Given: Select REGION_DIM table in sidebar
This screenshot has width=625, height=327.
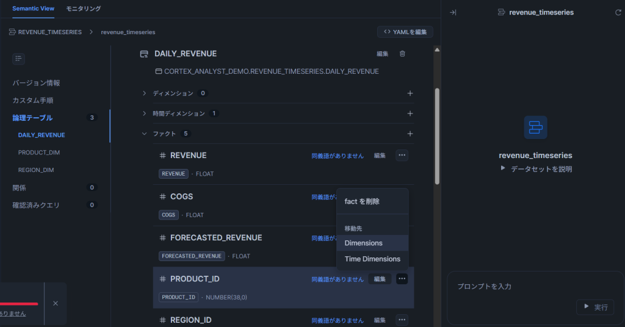Looking at the screenshot, I should pos(36,170).
